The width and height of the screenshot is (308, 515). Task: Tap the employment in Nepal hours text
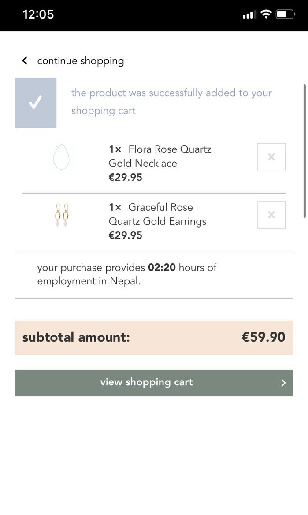pyautogui.click(x=127, y=274)
